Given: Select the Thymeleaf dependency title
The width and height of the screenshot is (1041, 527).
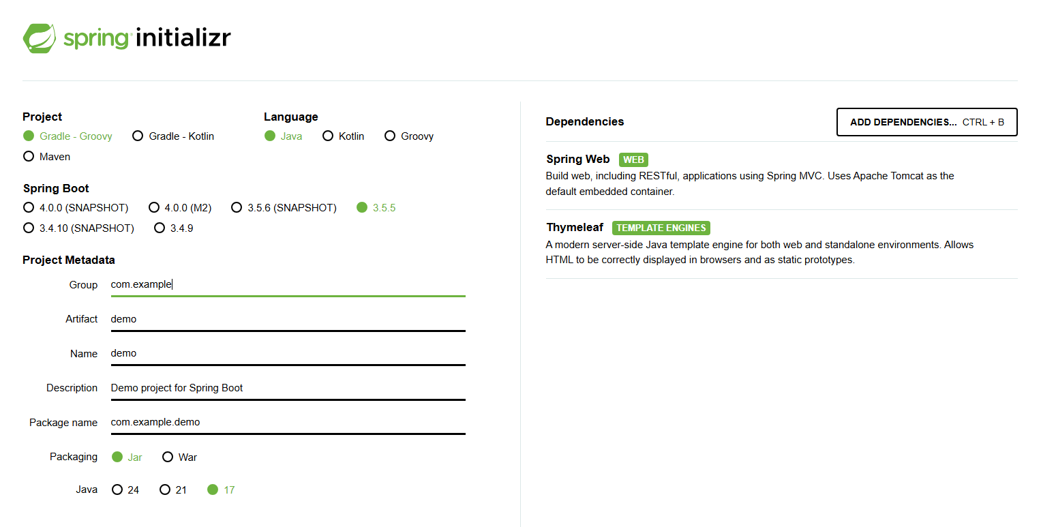Looking at the screenshot, I should [575, 227].
